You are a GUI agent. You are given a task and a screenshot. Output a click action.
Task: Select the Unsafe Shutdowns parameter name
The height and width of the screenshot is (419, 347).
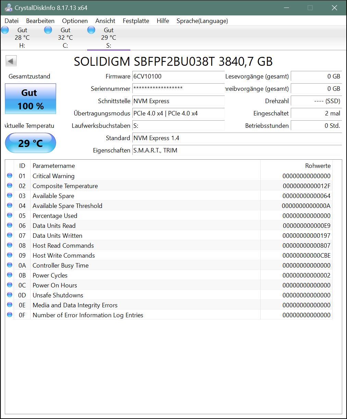point(58,295)
